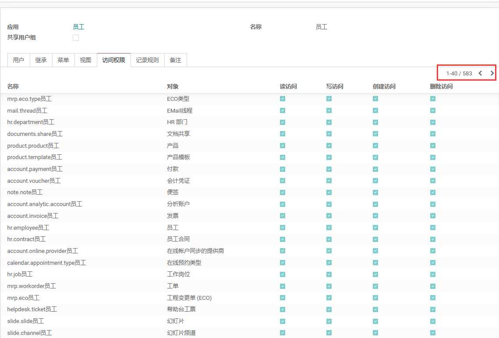
Task: Toggle create access for account.invoice员工
Action: 375,216
